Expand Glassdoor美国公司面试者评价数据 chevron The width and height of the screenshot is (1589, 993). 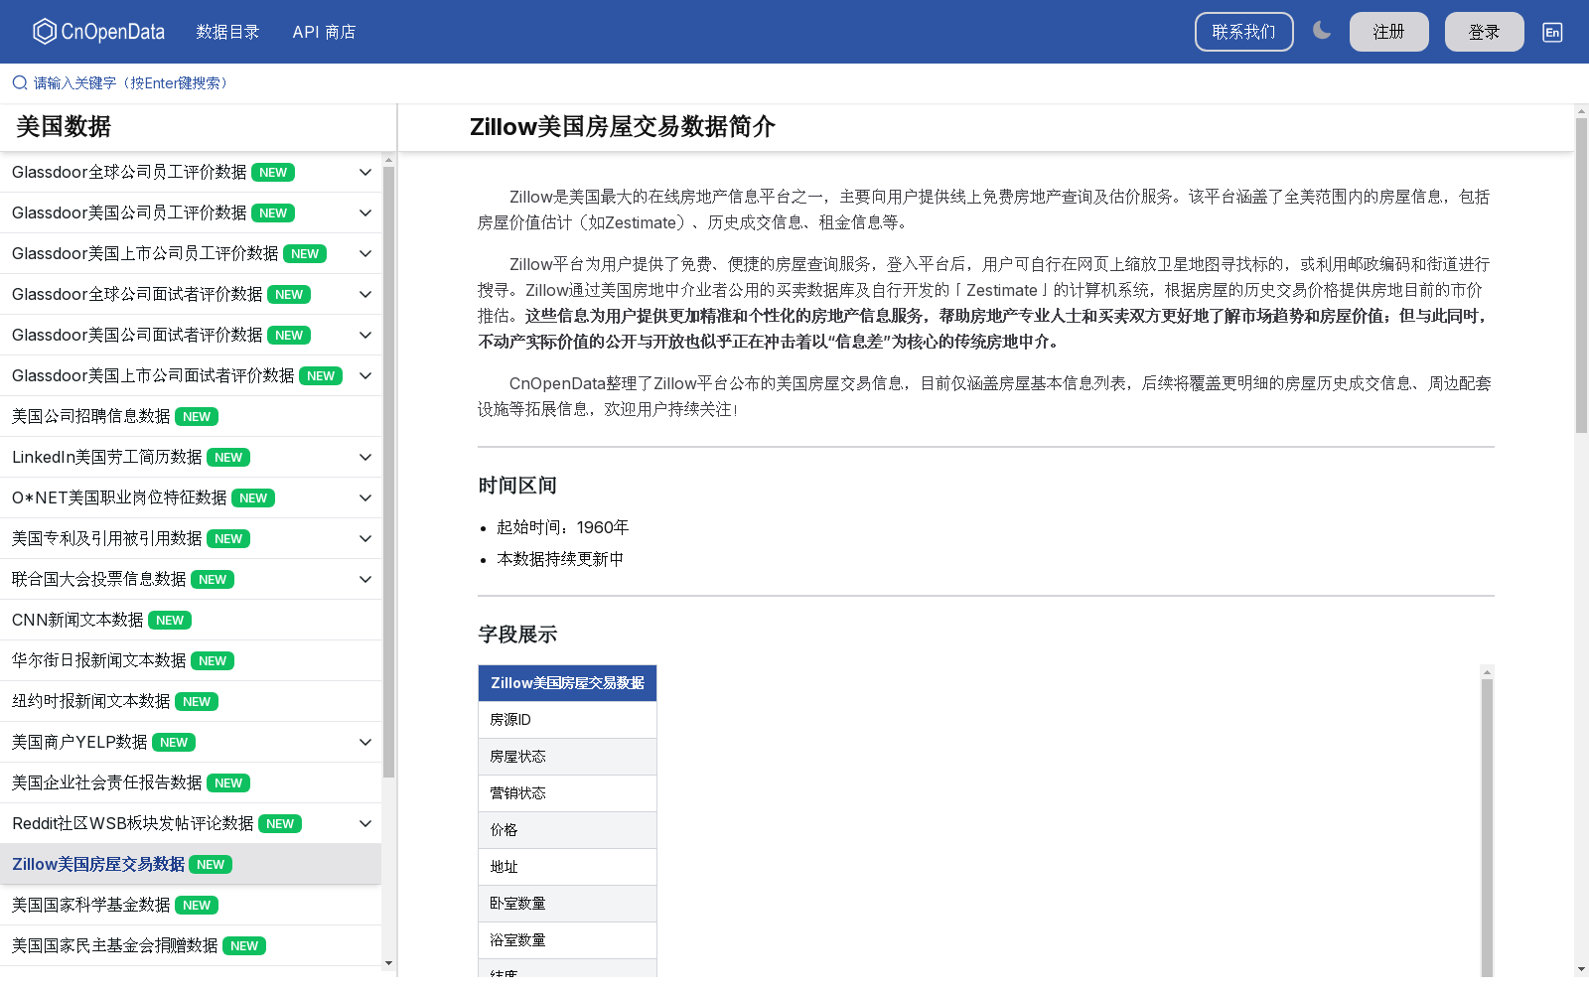pyautogui.click(x=365, y=335)
